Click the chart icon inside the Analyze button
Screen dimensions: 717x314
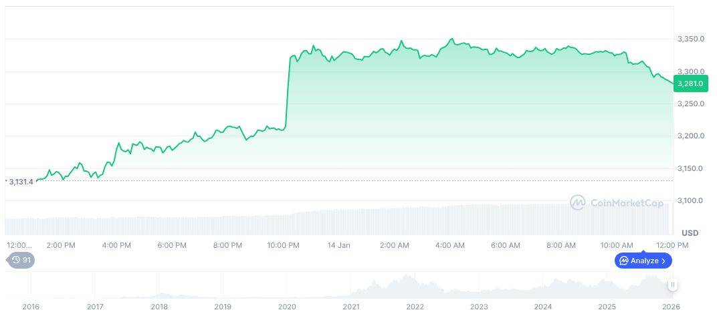pyautogui.click(x=624, y=261)
